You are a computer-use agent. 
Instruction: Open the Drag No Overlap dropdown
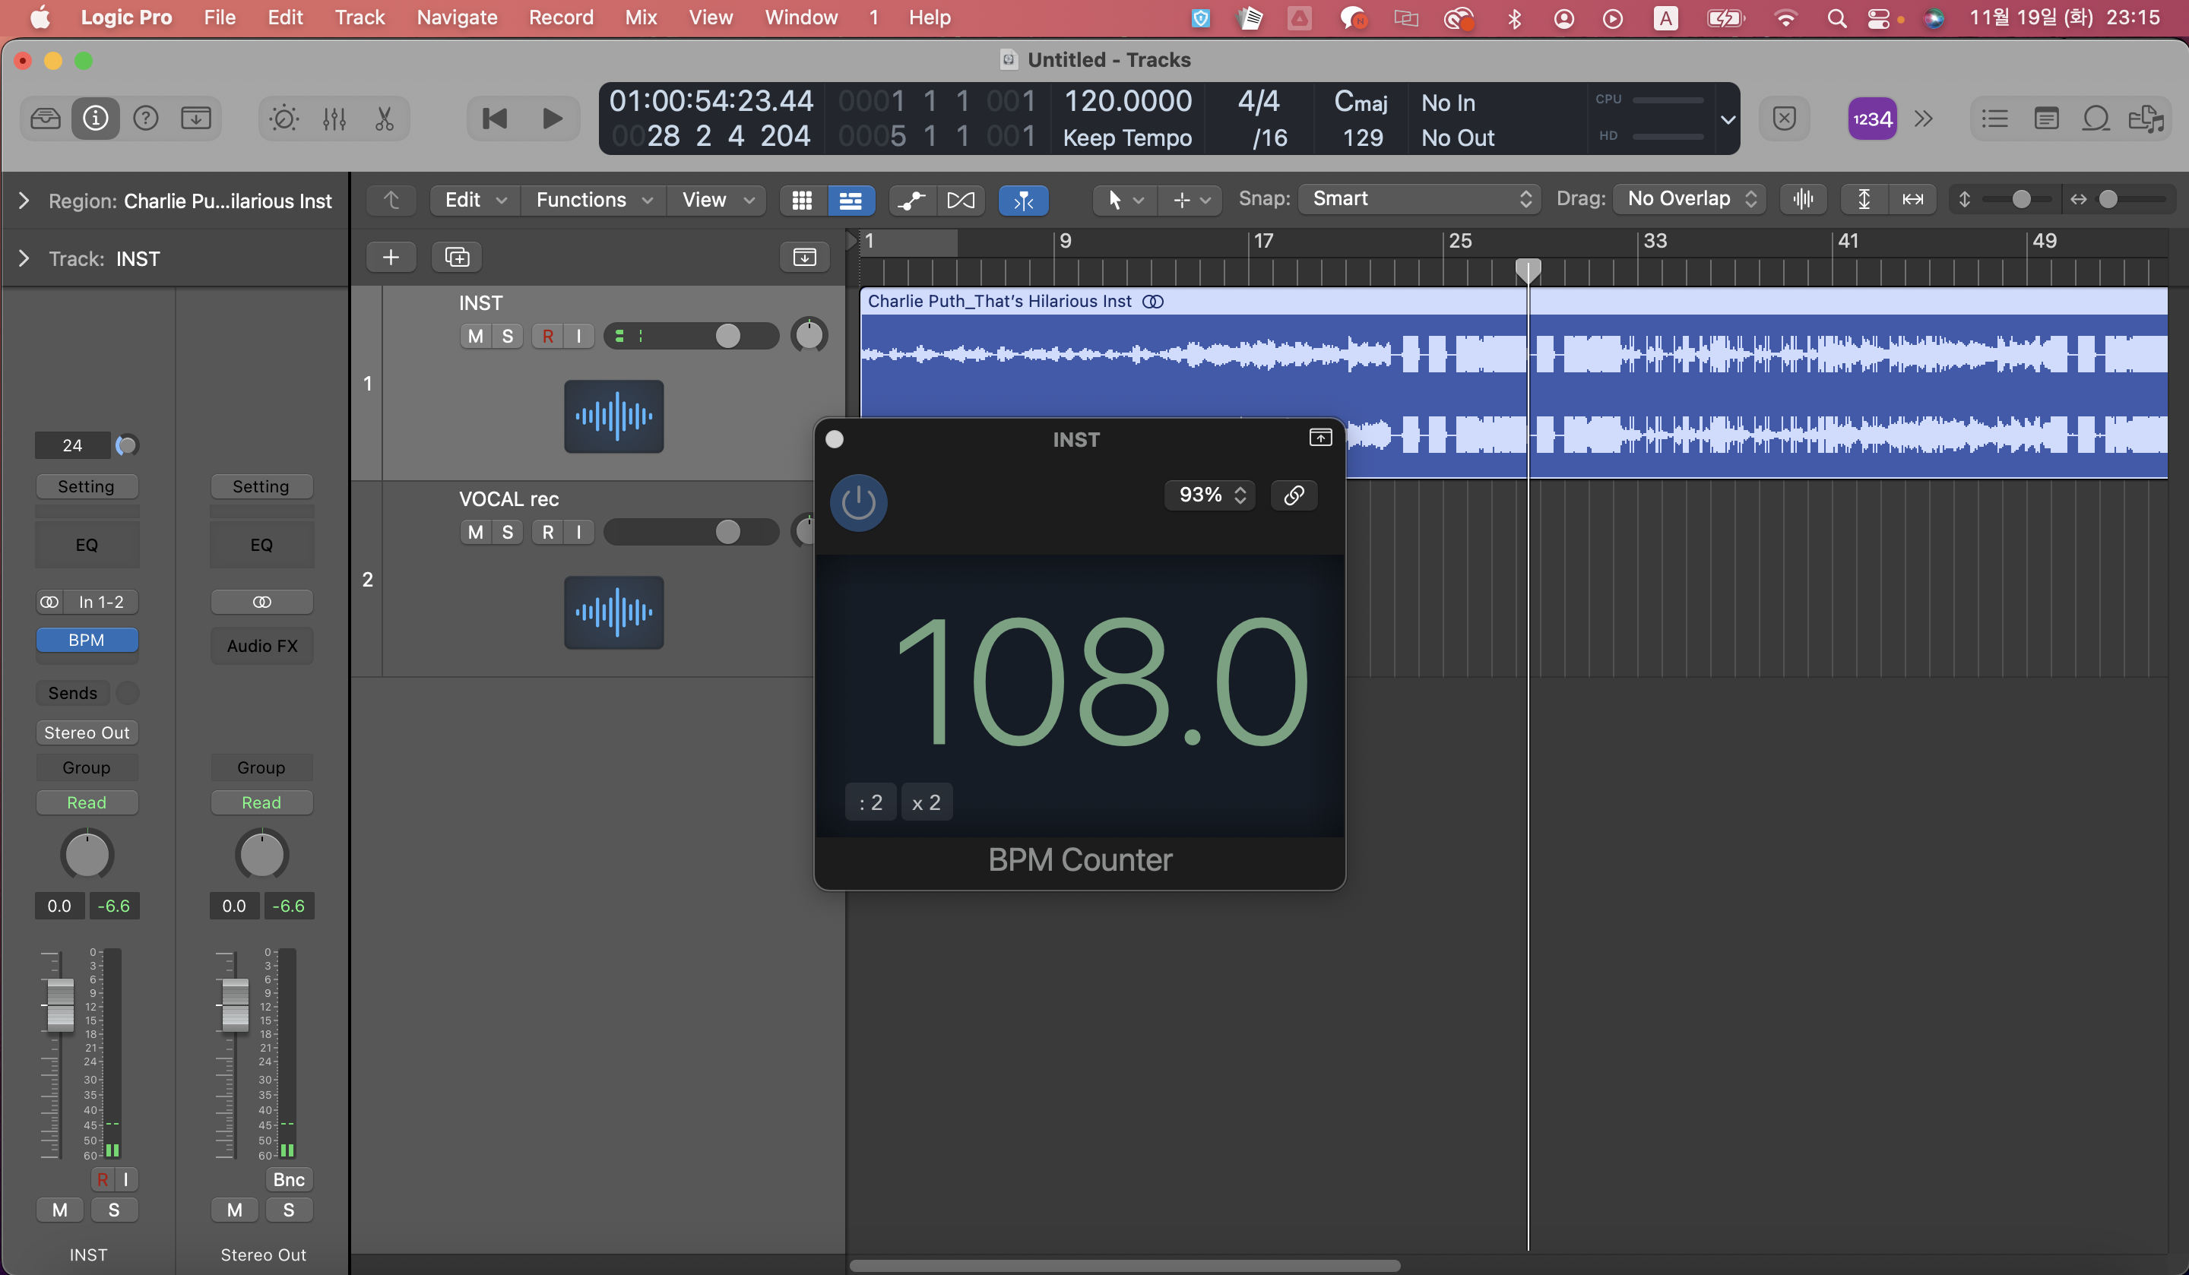pyautogui.click(x=1690, y=199)
